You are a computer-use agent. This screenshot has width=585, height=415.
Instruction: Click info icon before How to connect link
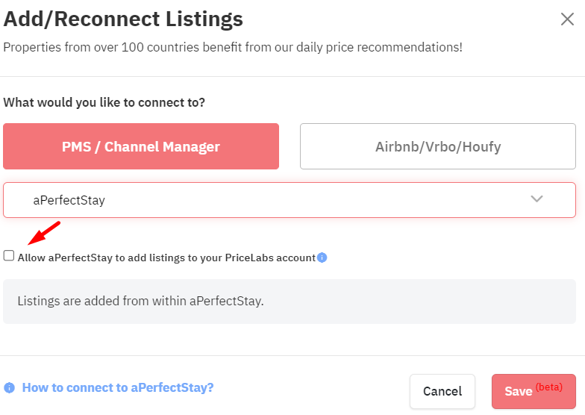(9, 388)
